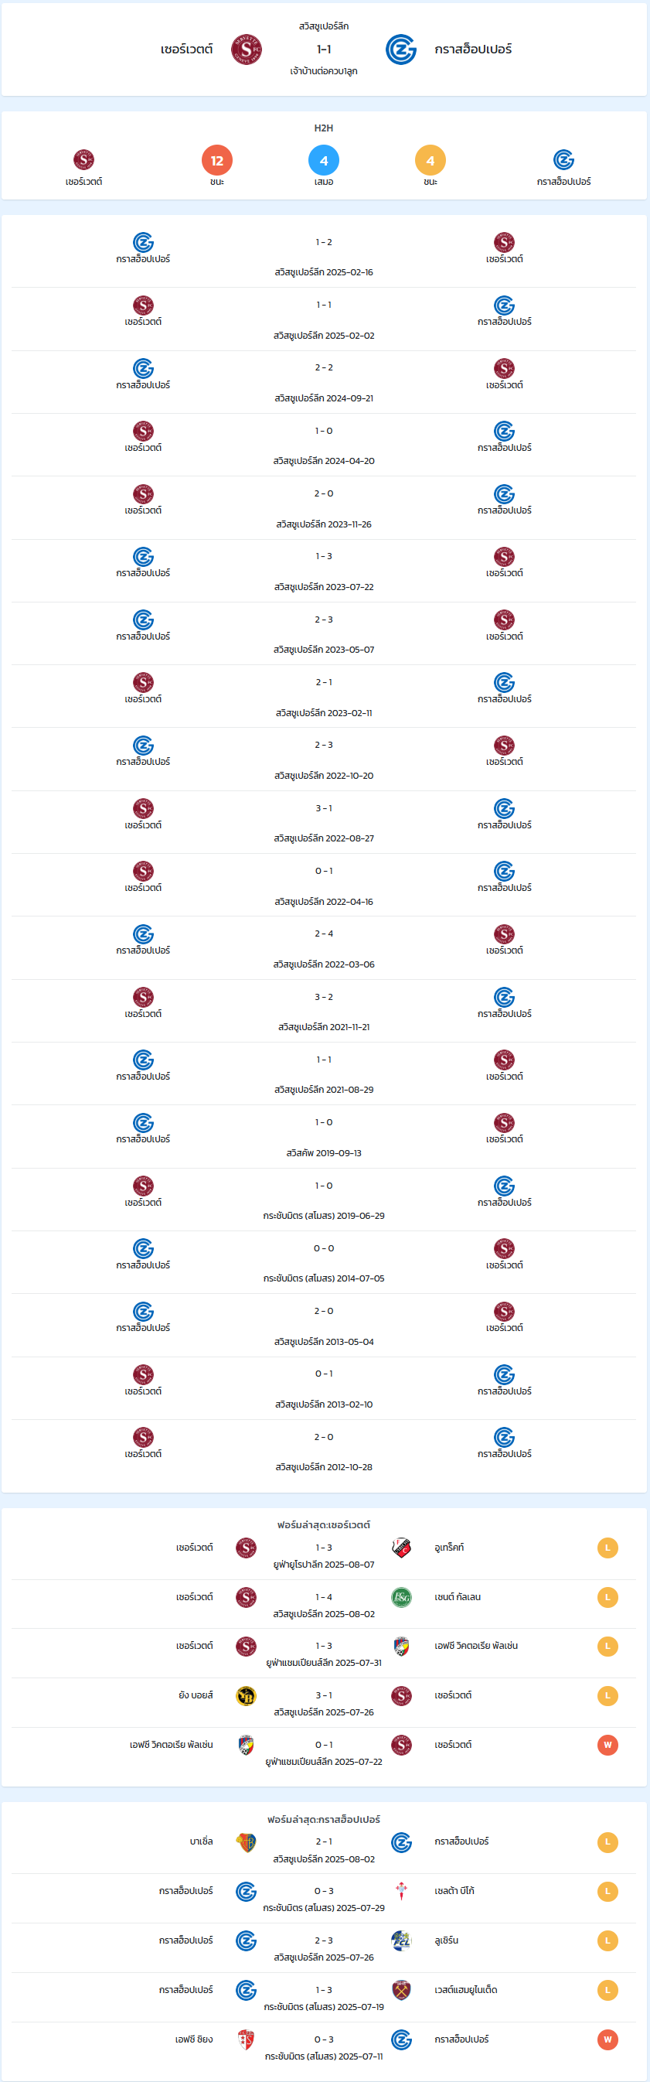Click yellow 4 wins circle in H2H
This screenshot has width=650, height=2082.
430,160
